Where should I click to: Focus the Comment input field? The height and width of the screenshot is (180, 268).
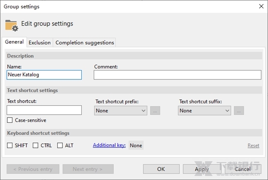(177, 75)
